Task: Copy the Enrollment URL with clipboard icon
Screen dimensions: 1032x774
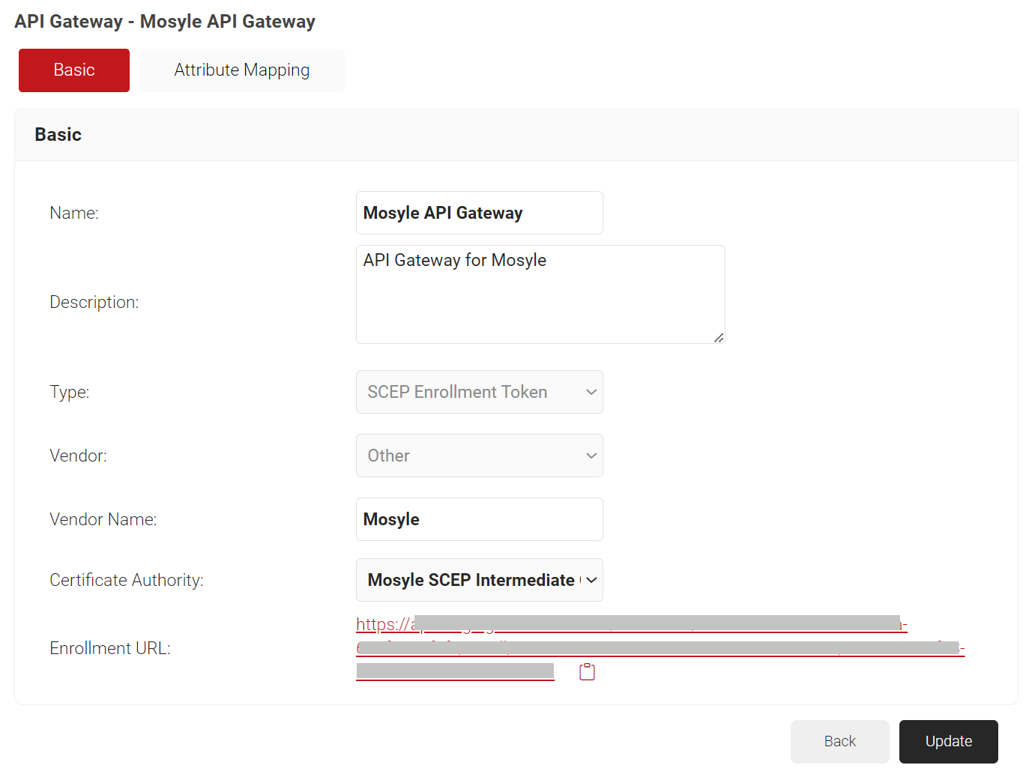Action: pyautogui.click(x=587, y=672)
